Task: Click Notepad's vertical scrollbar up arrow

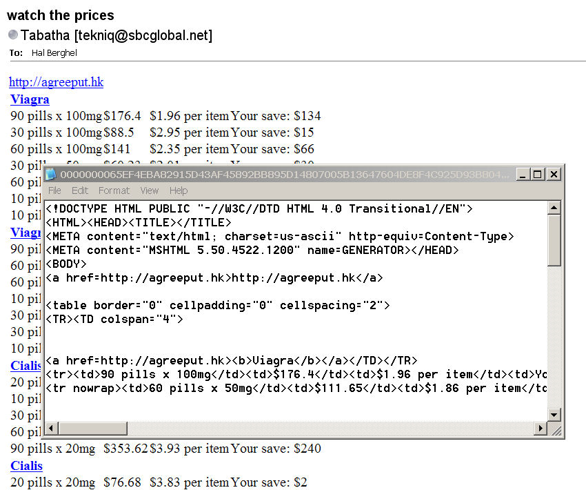Action: (554, 208)
